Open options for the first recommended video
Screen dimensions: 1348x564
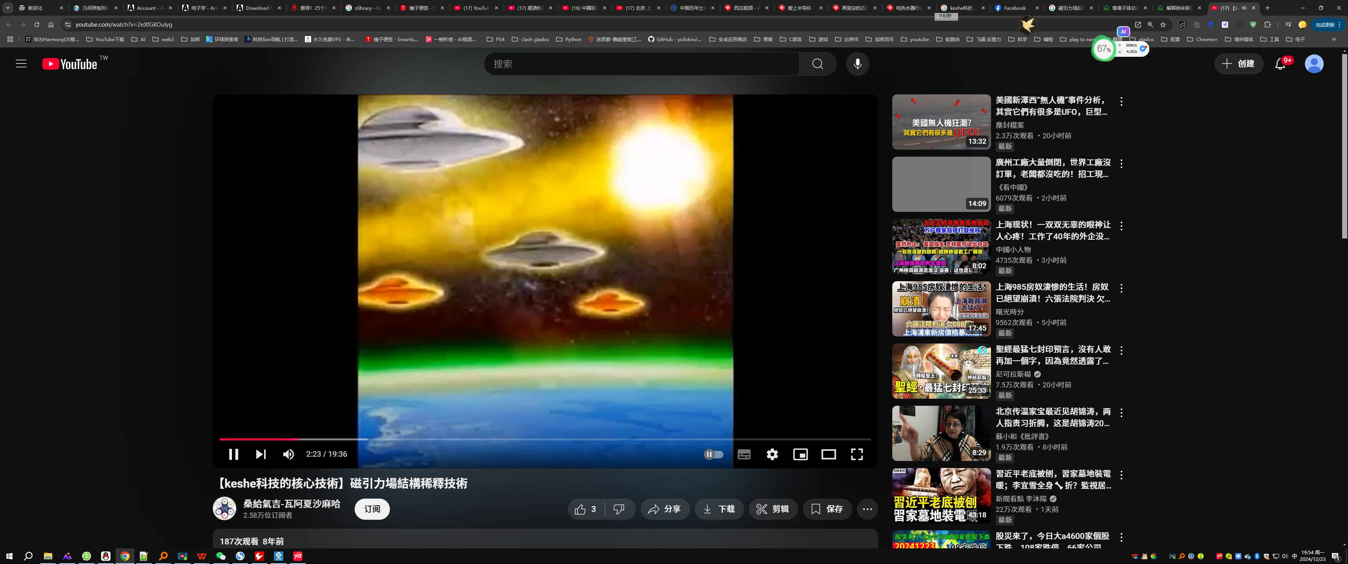(x=1121, y=101)
